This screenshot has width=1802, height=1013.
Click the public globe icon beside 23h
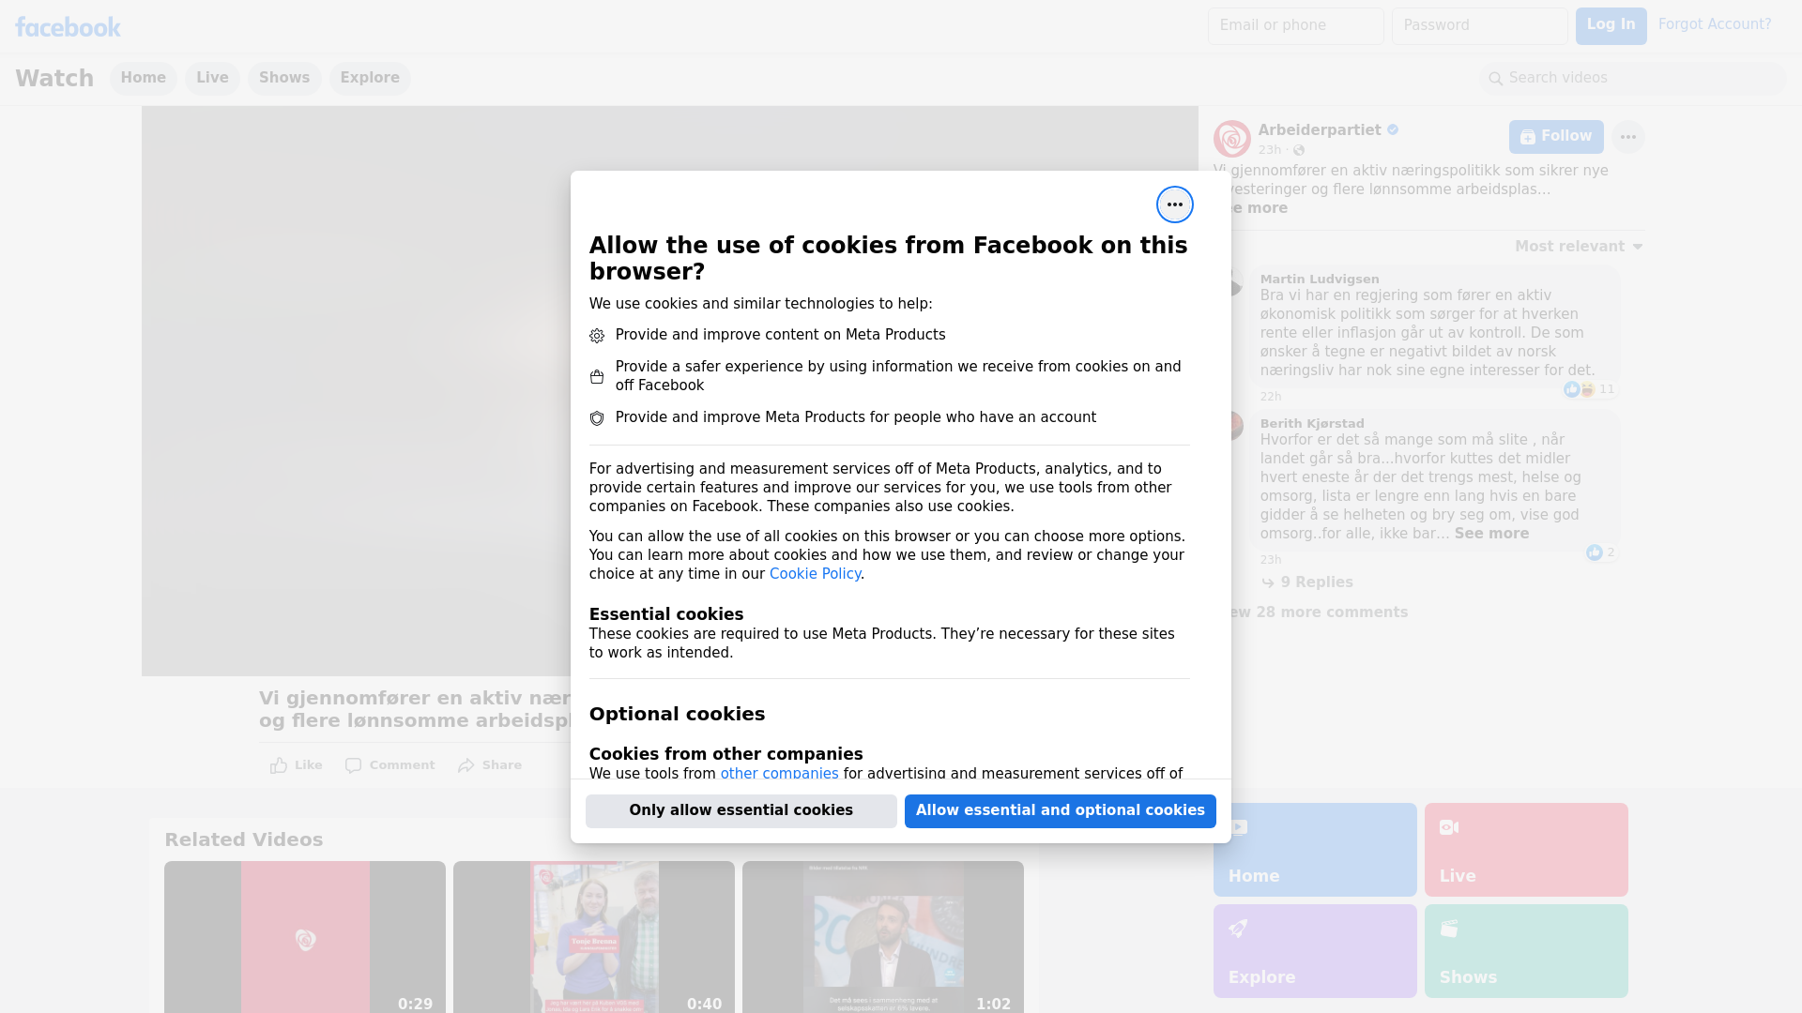point(1299,151)
